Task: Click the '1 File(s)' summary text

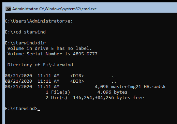Action: click(58, 92)
